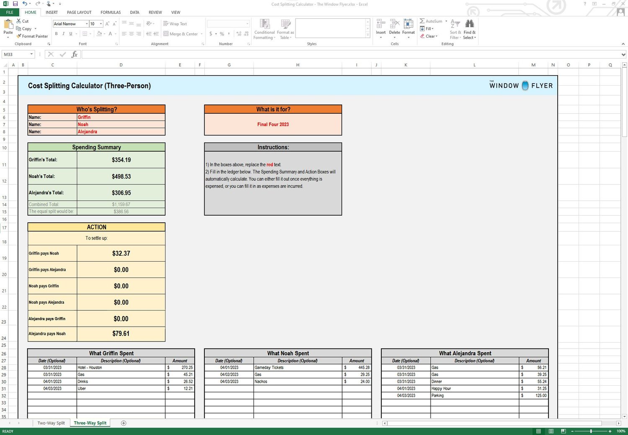Select the Final Four 2023 cell
Screen dimensions: 628x435
click(x=273, y=125)
